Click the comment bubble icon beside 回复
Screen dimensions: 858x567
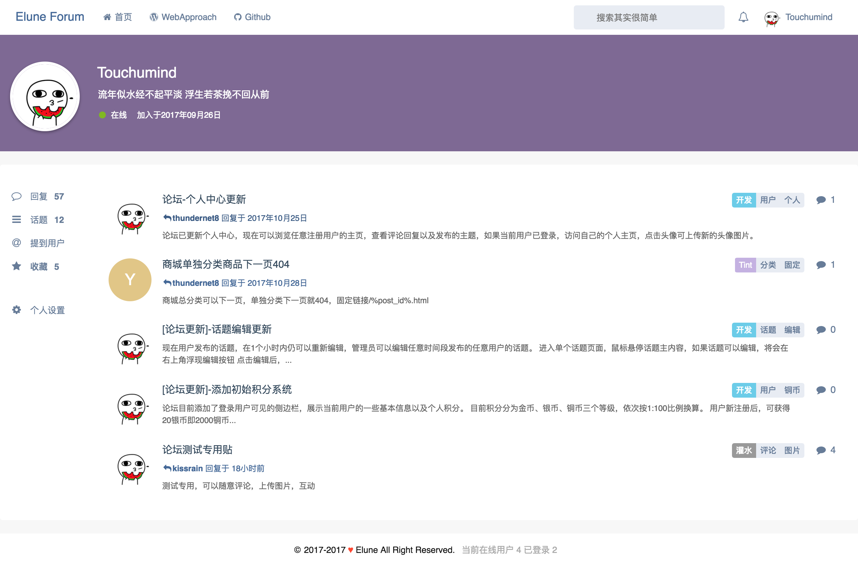[16, 196]
